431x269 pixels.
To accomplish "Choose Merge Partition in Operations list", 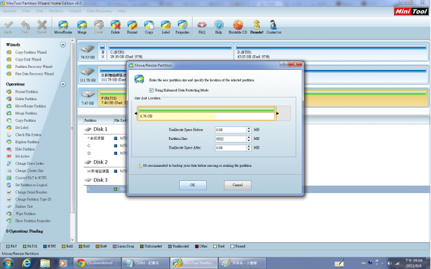I will point(26,113).
